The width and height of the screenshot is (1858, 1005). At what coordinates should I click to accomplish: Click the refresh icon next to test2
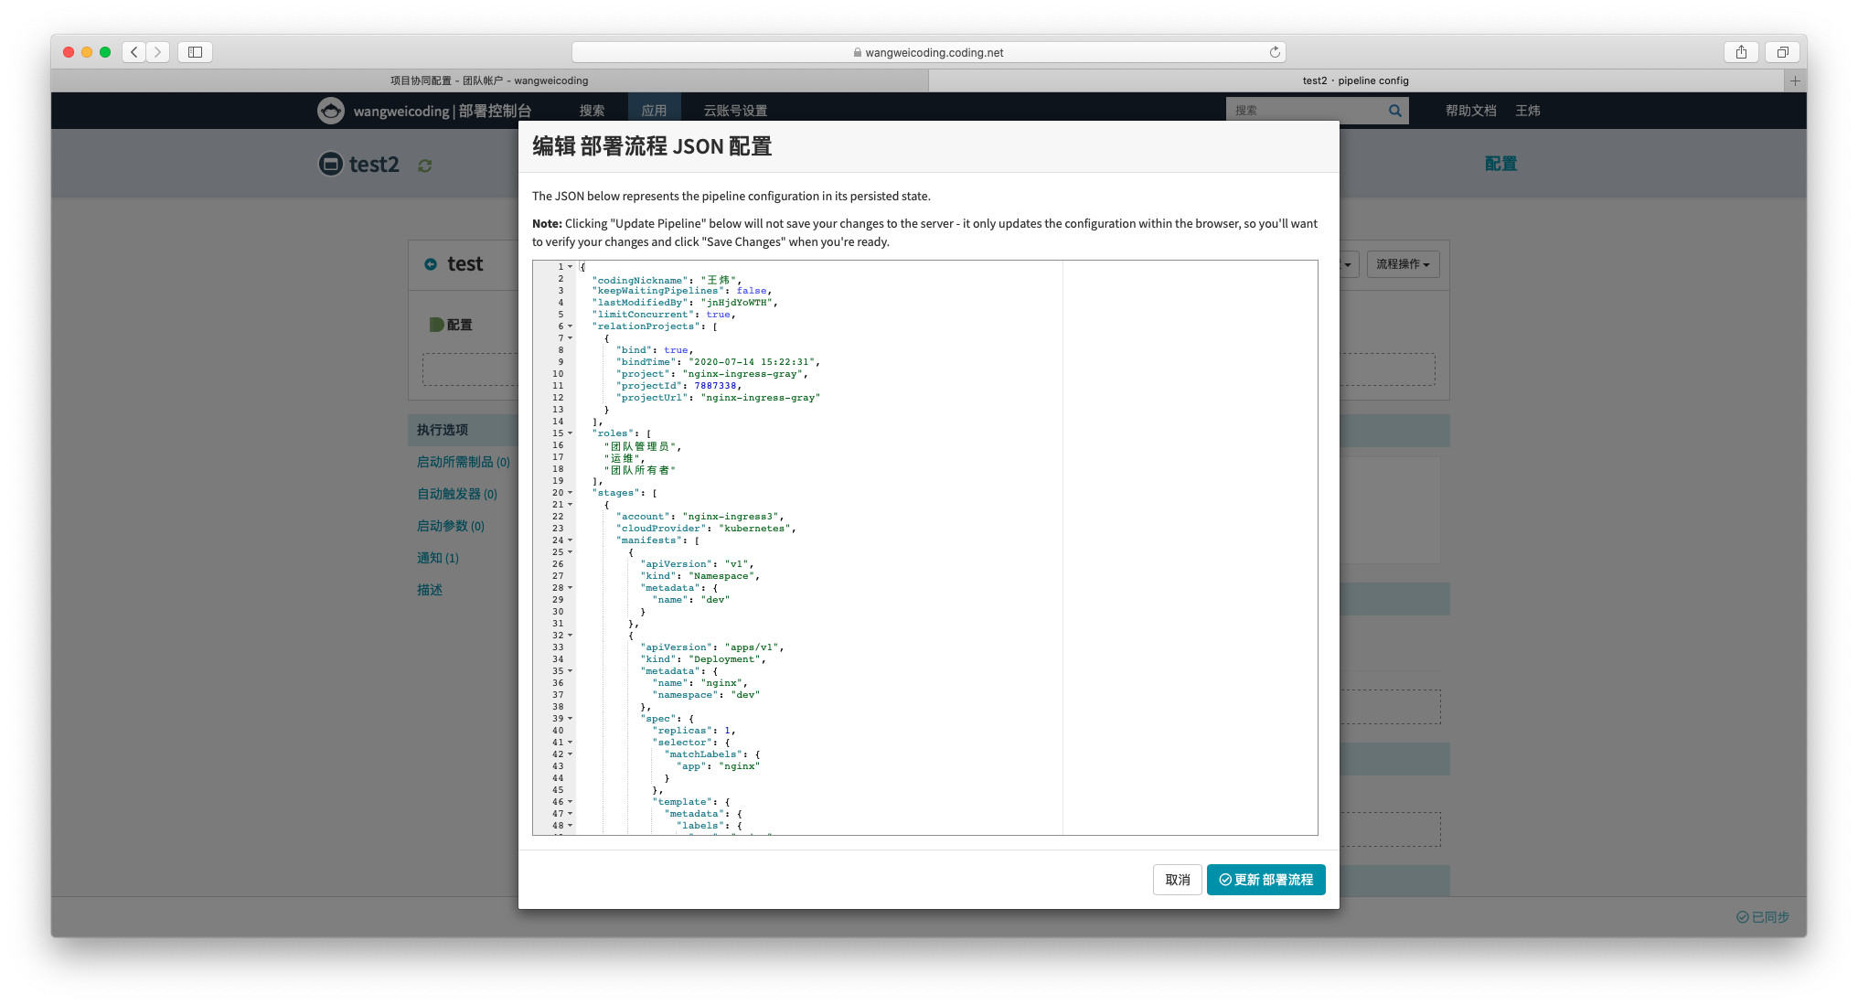tap(425, 166)
